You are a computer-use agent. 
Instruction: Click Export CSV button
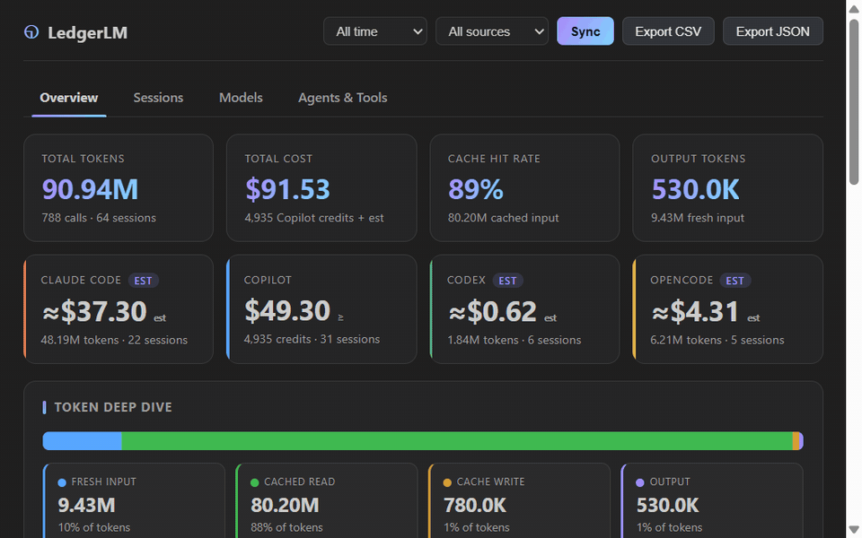tap(668, 31)
